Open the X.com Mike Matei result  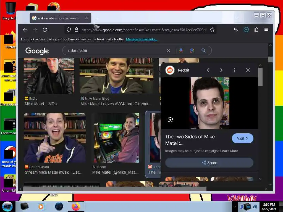(116, 172)
